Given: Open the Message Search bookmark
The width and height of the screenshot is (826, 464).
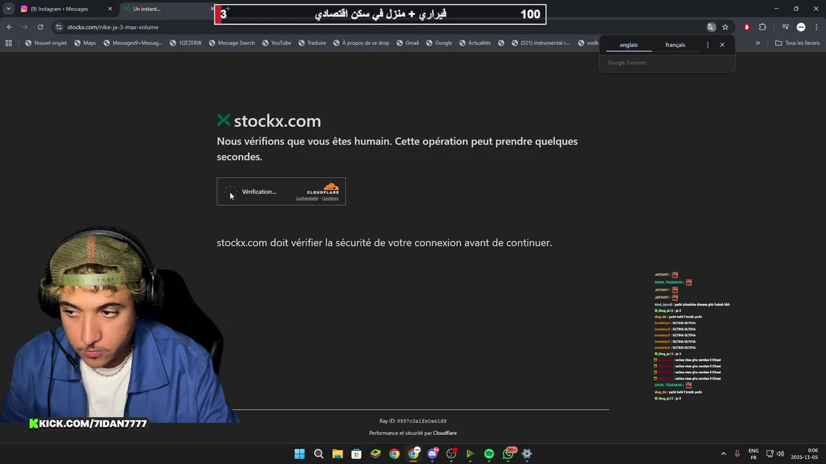Looking at the screenshot, I should coord(232,43).
